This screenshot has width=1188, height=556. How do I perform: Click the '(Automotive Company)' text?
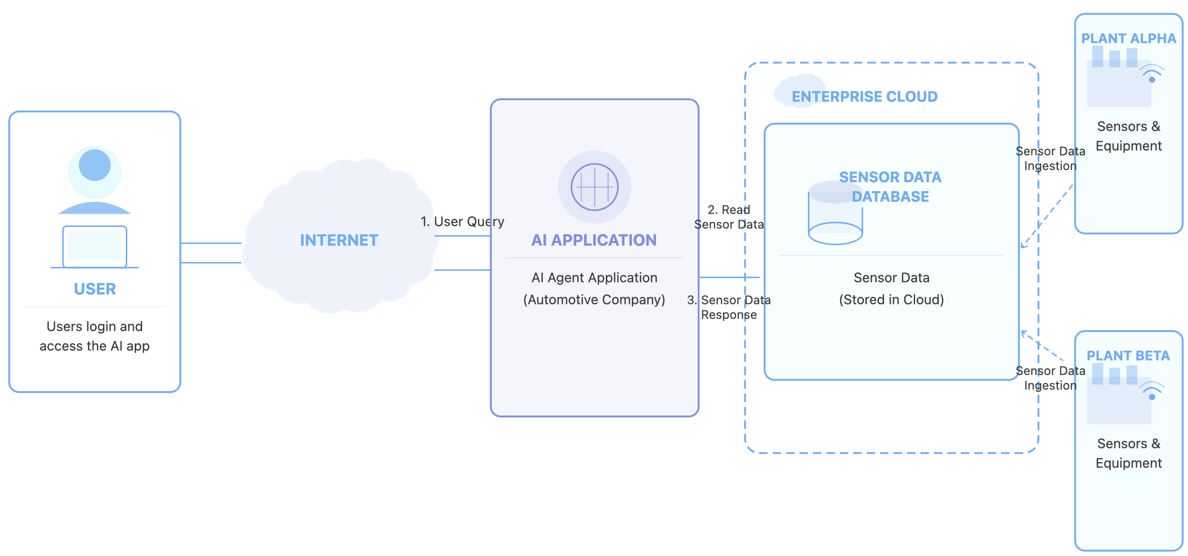tap(594, 300)
